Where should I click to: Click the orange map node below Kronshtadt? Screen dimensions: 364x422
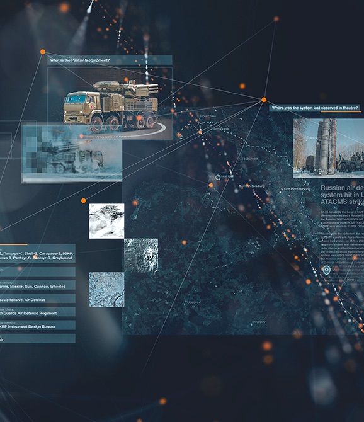[211, 185]
